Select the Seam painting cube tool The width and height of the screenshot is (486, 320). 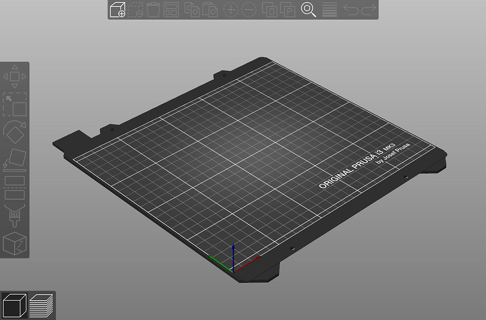(14, 244)
